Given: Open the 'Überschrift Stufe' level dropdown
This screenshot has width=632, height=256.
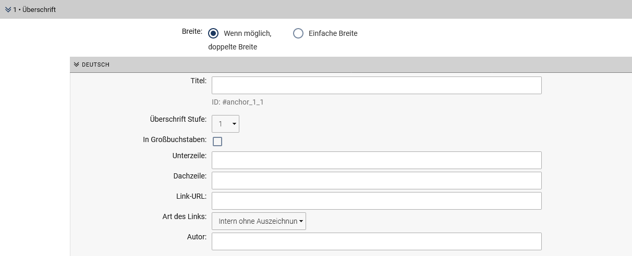Looking at the screenshot, I should click(x=225, y=124).
